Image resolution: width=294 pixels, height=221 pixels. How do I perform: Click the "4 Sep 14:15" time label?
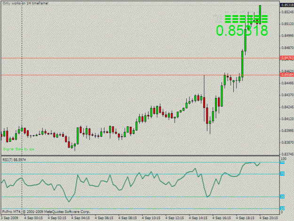[198, 218]
